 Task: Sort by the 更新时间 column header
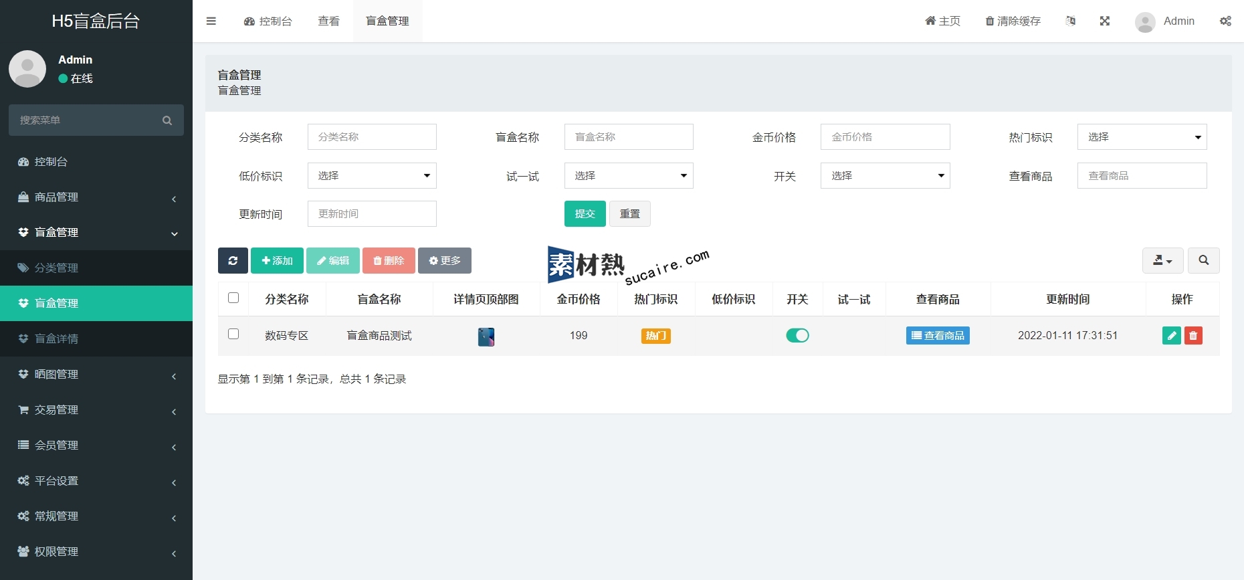click(x=1068, y=299)
